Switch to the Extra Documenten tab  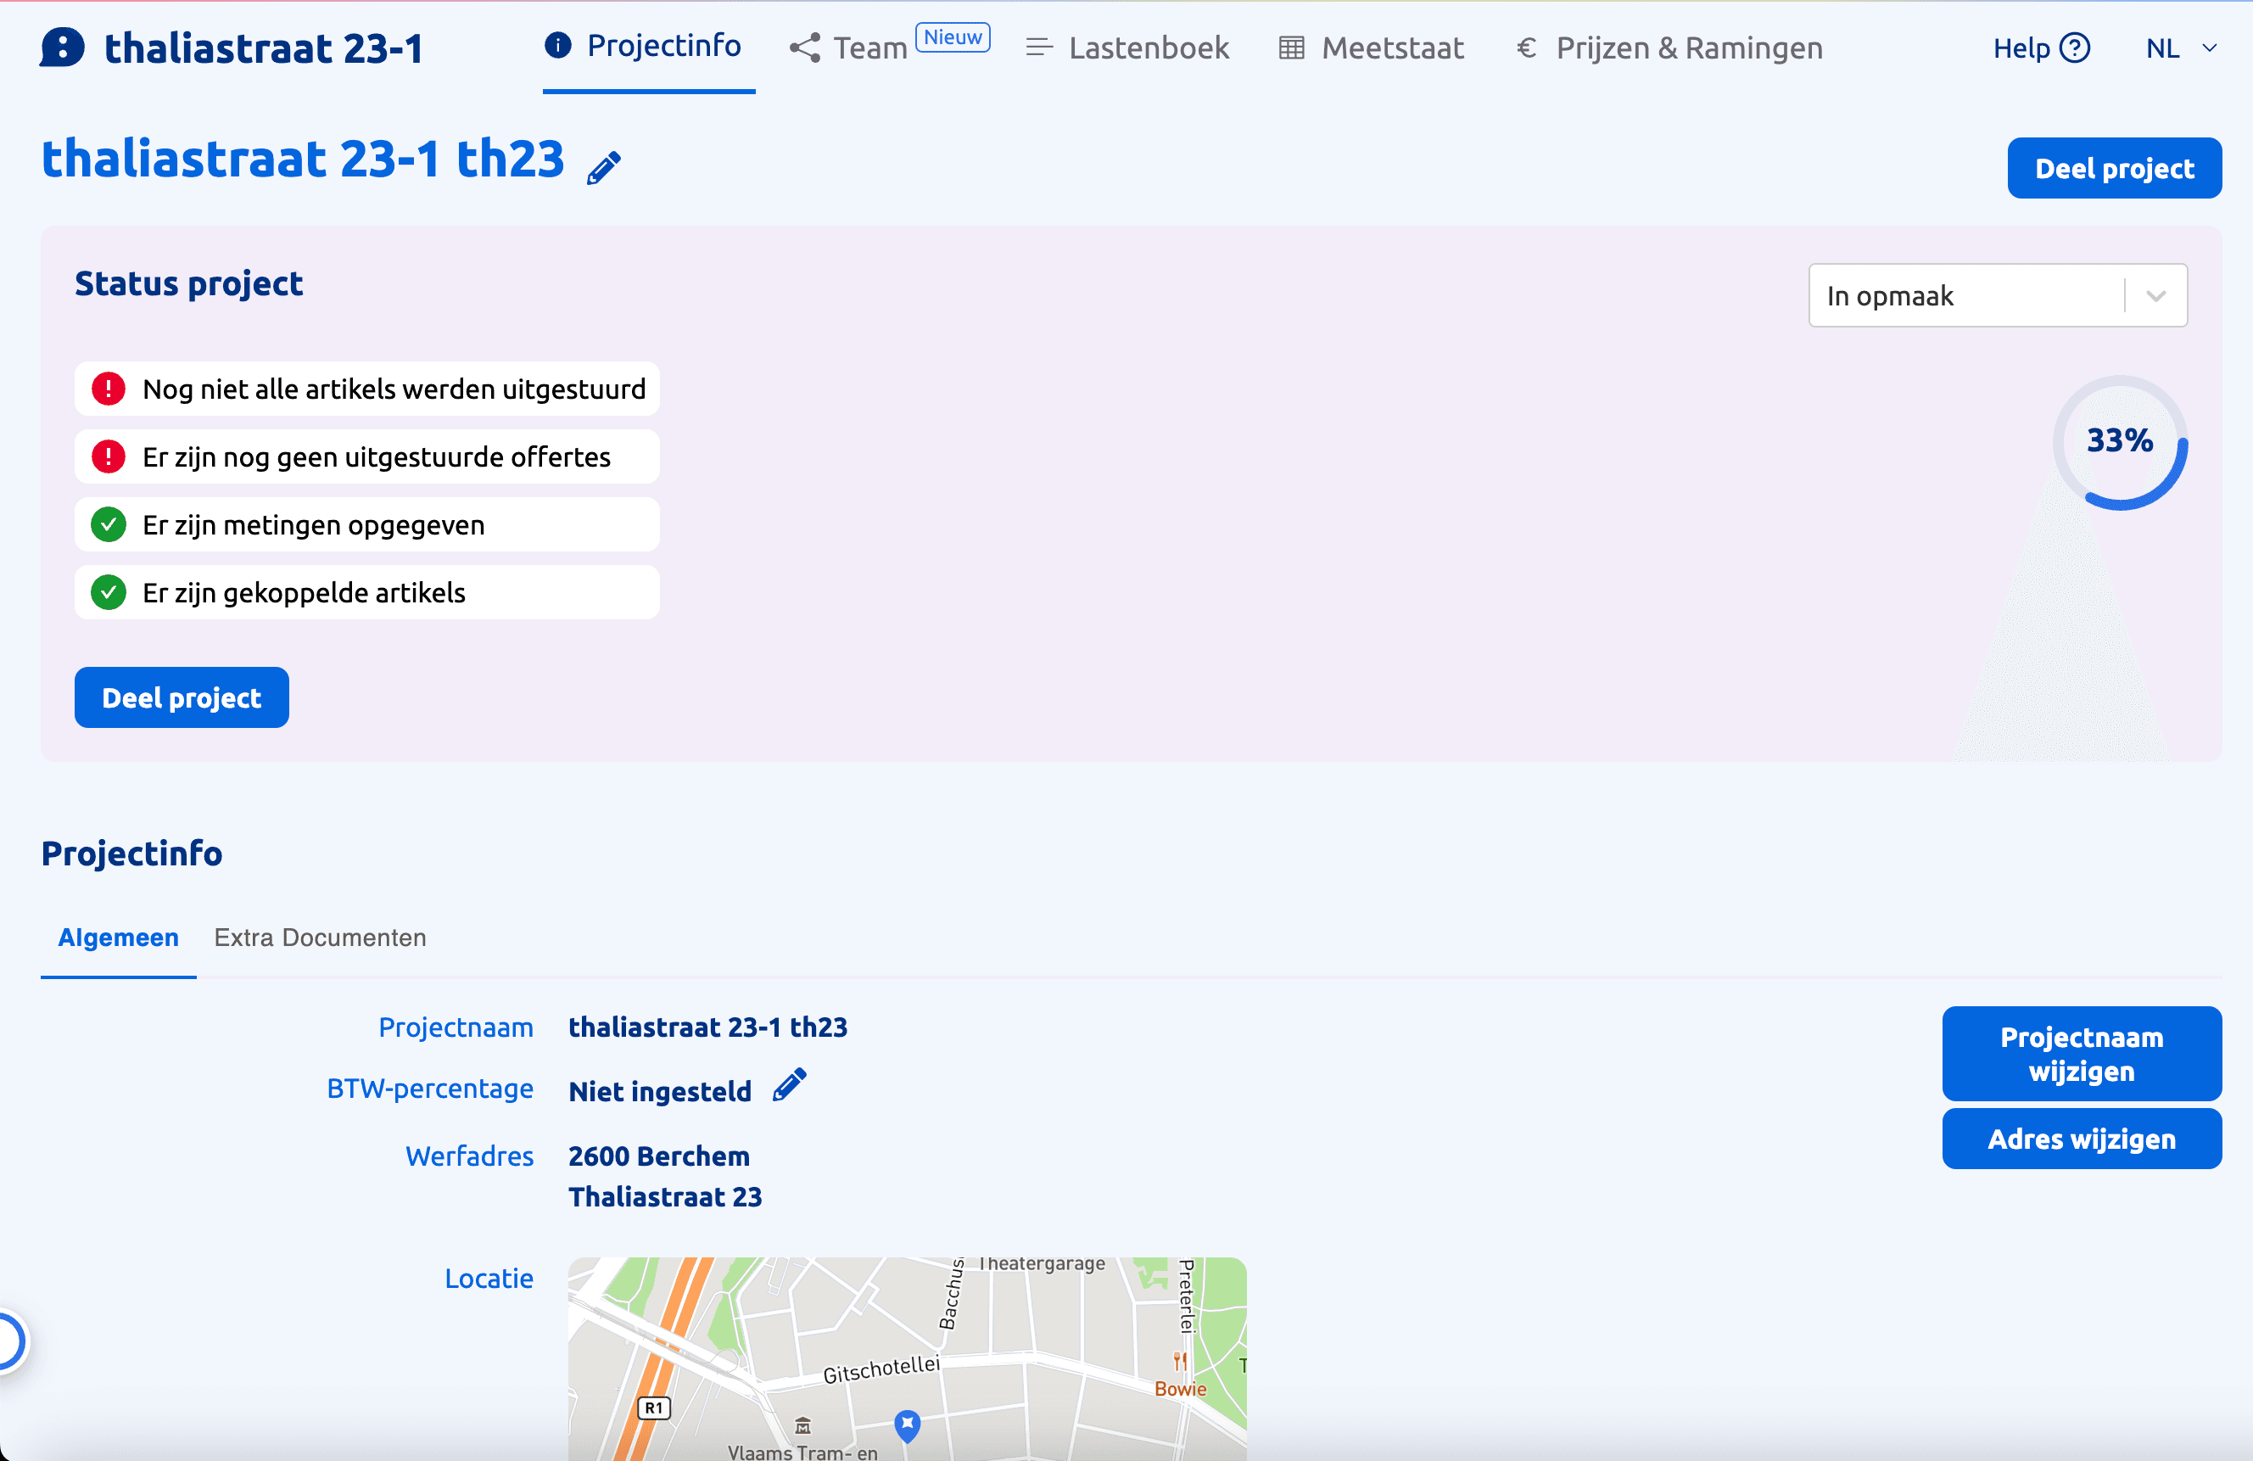[320, 938]
